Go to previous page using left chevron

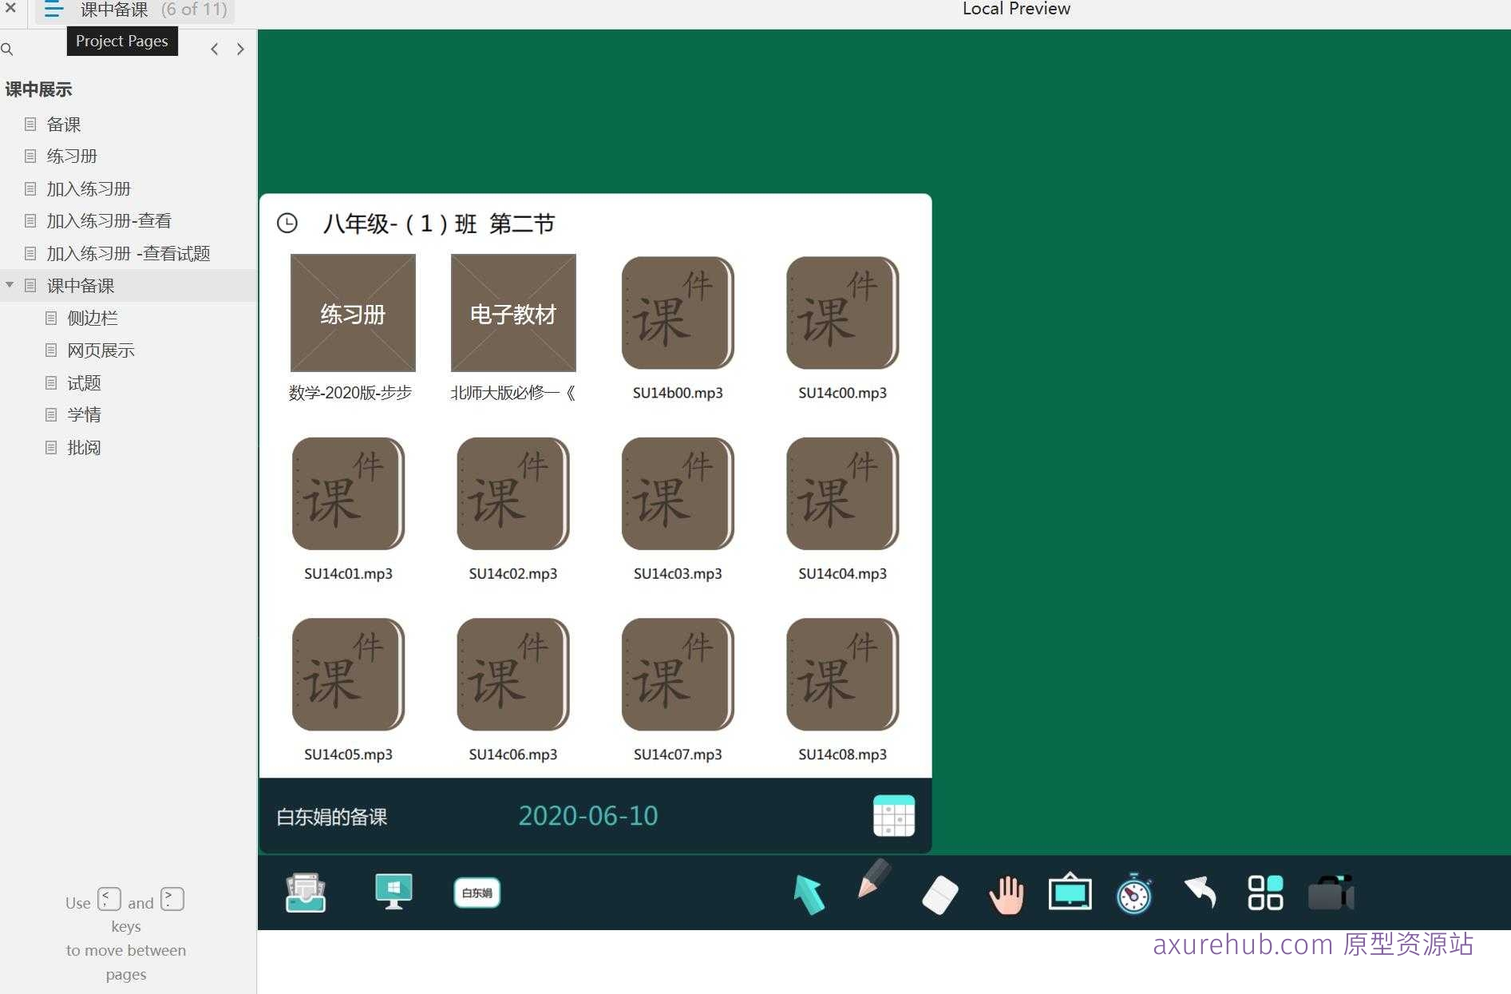tap(214, 50)
